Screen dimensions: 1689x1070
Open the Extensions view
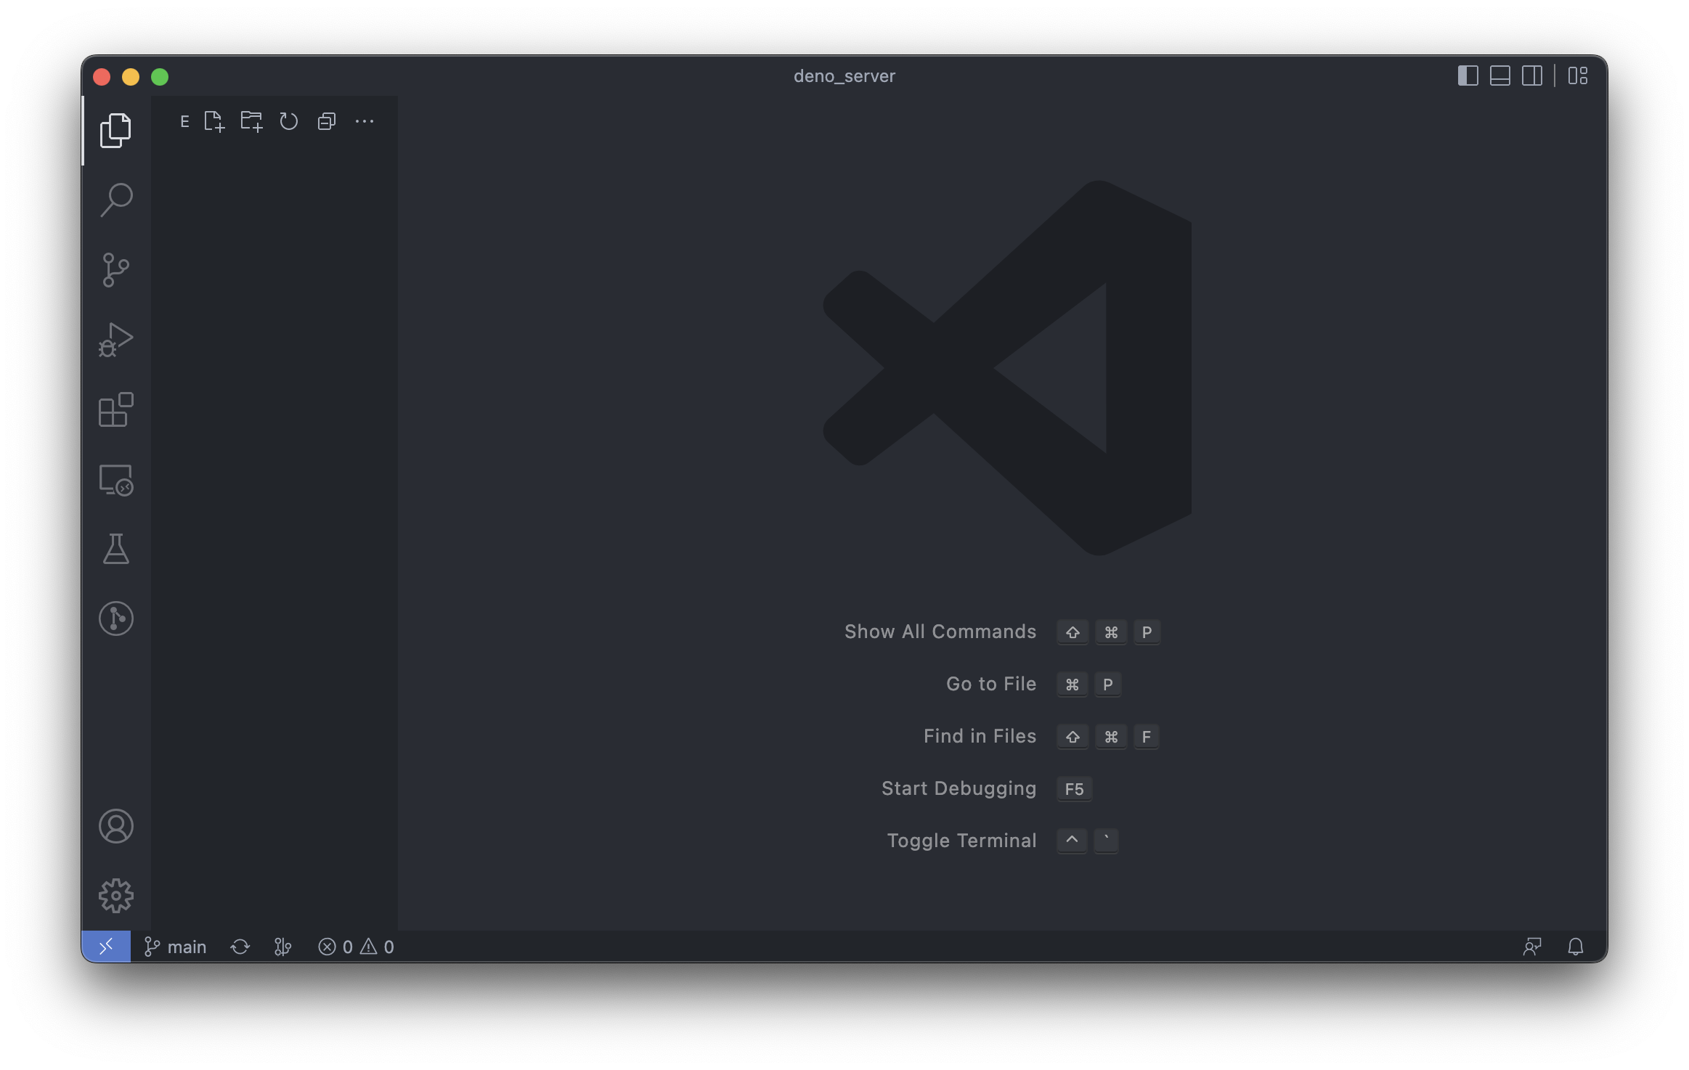click(115, 409)
